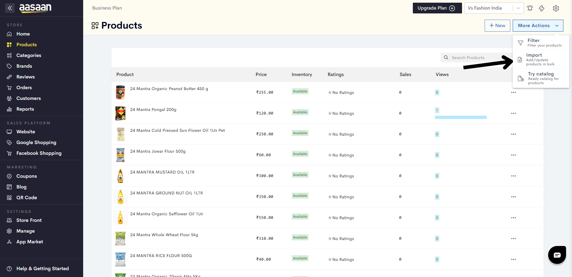The height and width of the screenshot is (277, 572).
Task: Open options menu for Peanut Butter 450 g
Action: (513, 92)
